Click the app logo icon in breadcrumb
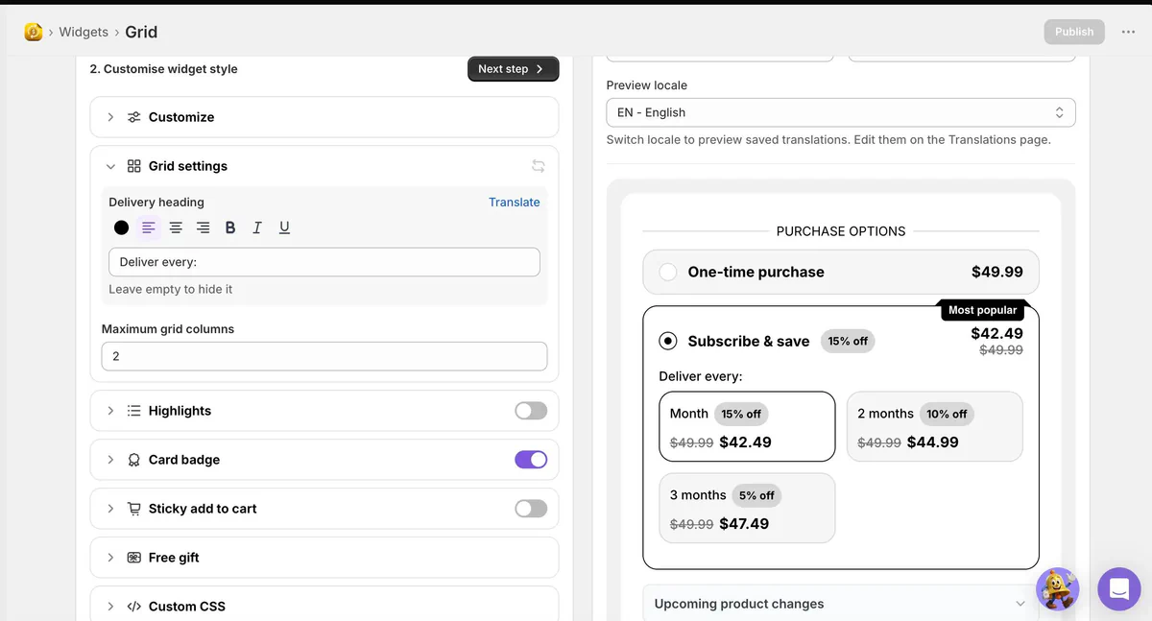Screen dimensions: 1152x621 point(34,32)
